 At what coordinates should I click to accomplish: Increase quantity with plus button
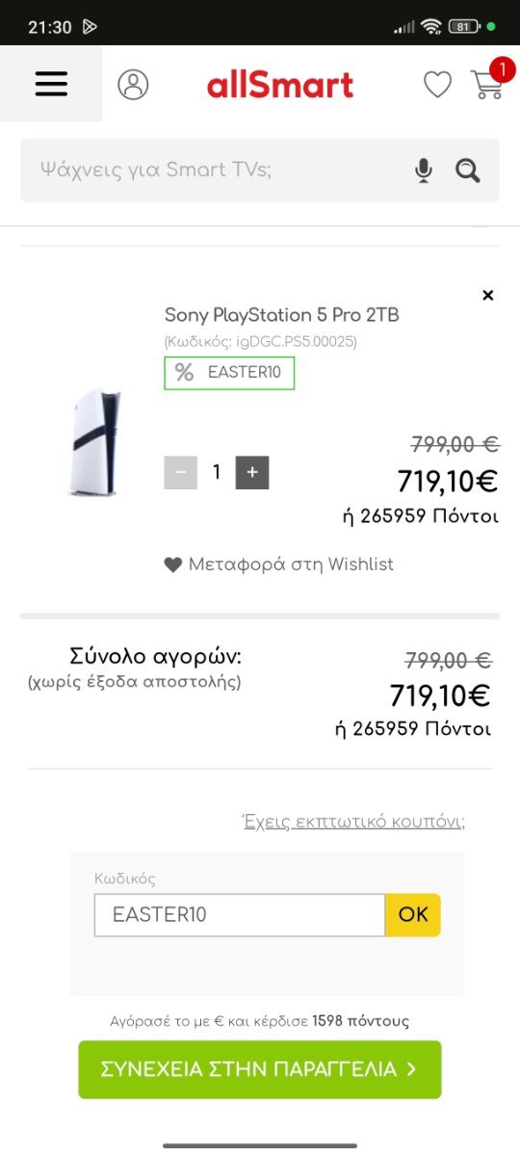click(252, 472)
